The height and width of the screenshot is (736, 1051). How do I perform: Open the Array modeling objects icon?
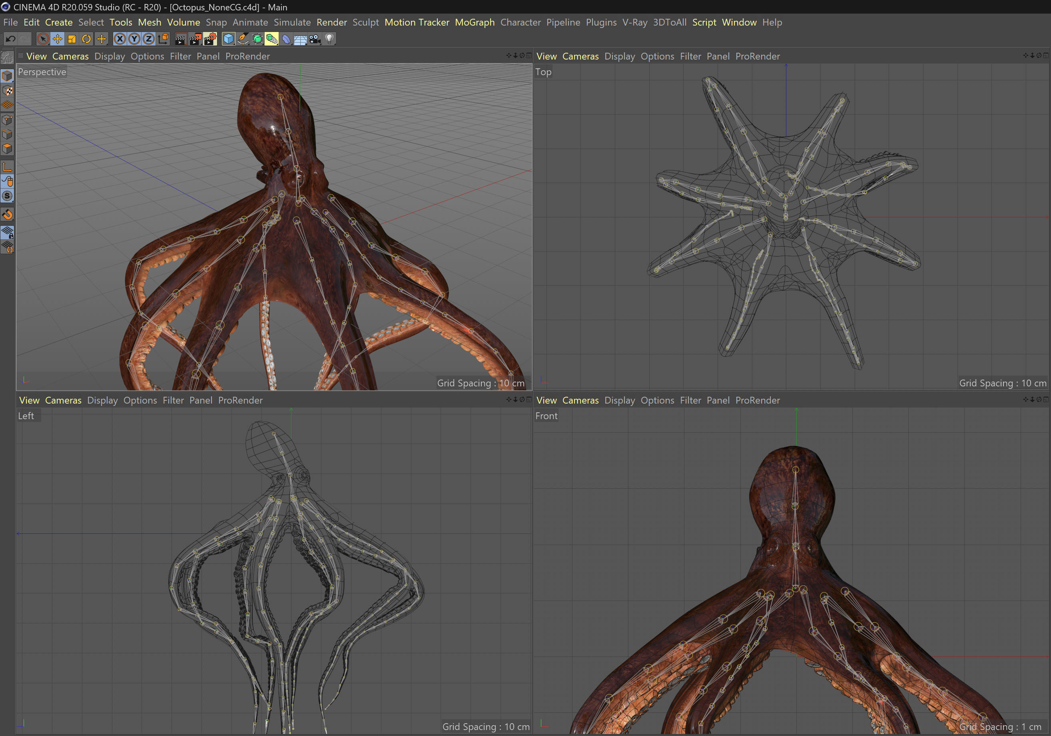(272, 39)
